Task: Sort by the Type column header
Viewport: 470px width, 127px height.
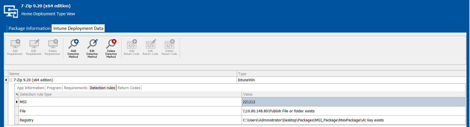Action: [x=352, y=74]
